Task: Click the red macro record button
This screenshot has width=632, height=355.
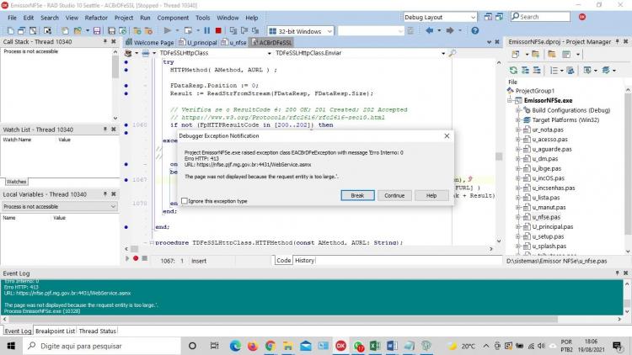Action: [136, 258]
